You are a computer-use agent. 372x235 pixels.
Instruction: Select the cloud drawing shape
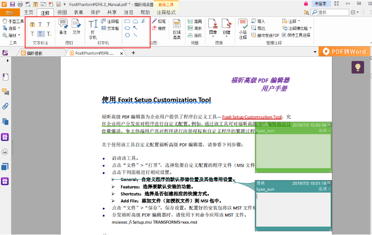135,21
